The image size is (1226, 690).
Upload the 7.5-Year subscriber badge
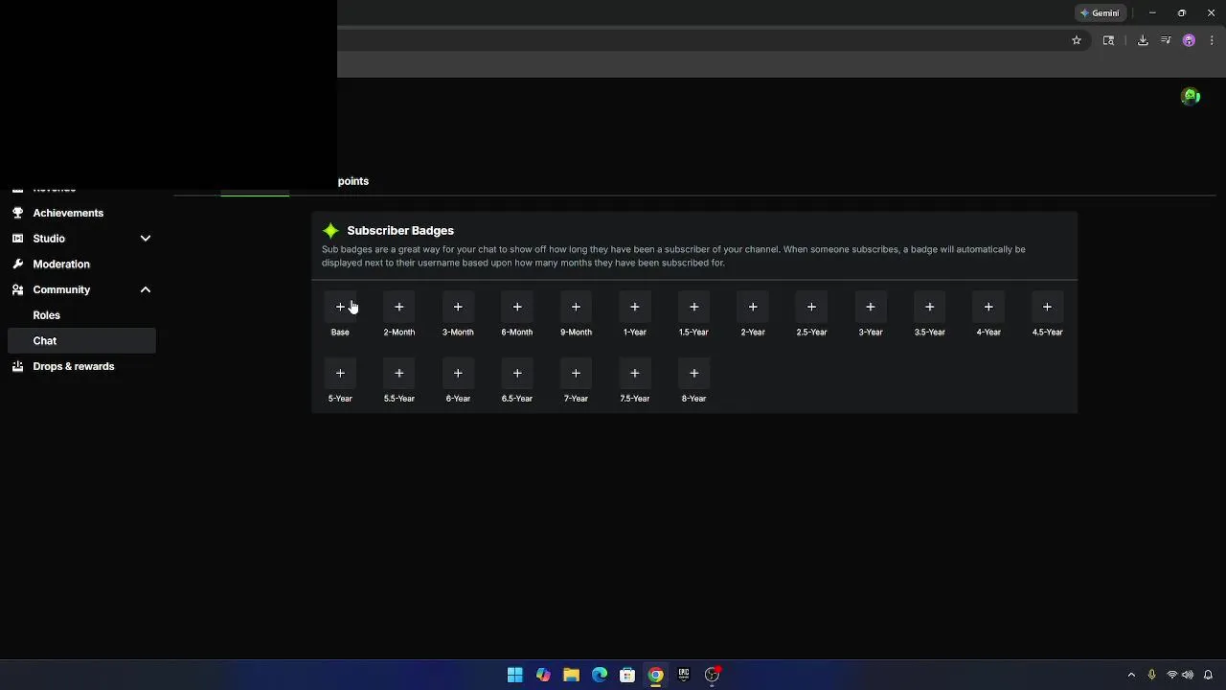(x=635, y=373)
